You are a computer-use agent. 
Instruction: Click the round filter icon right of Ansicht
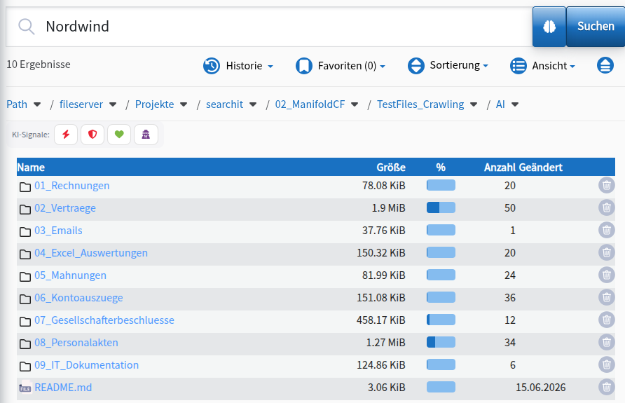[605, 65]
